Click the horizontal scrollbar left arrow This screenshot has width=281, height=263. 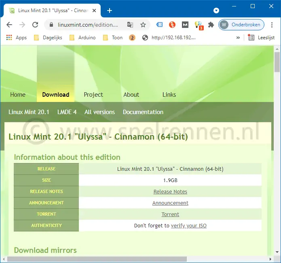point(4,259)
